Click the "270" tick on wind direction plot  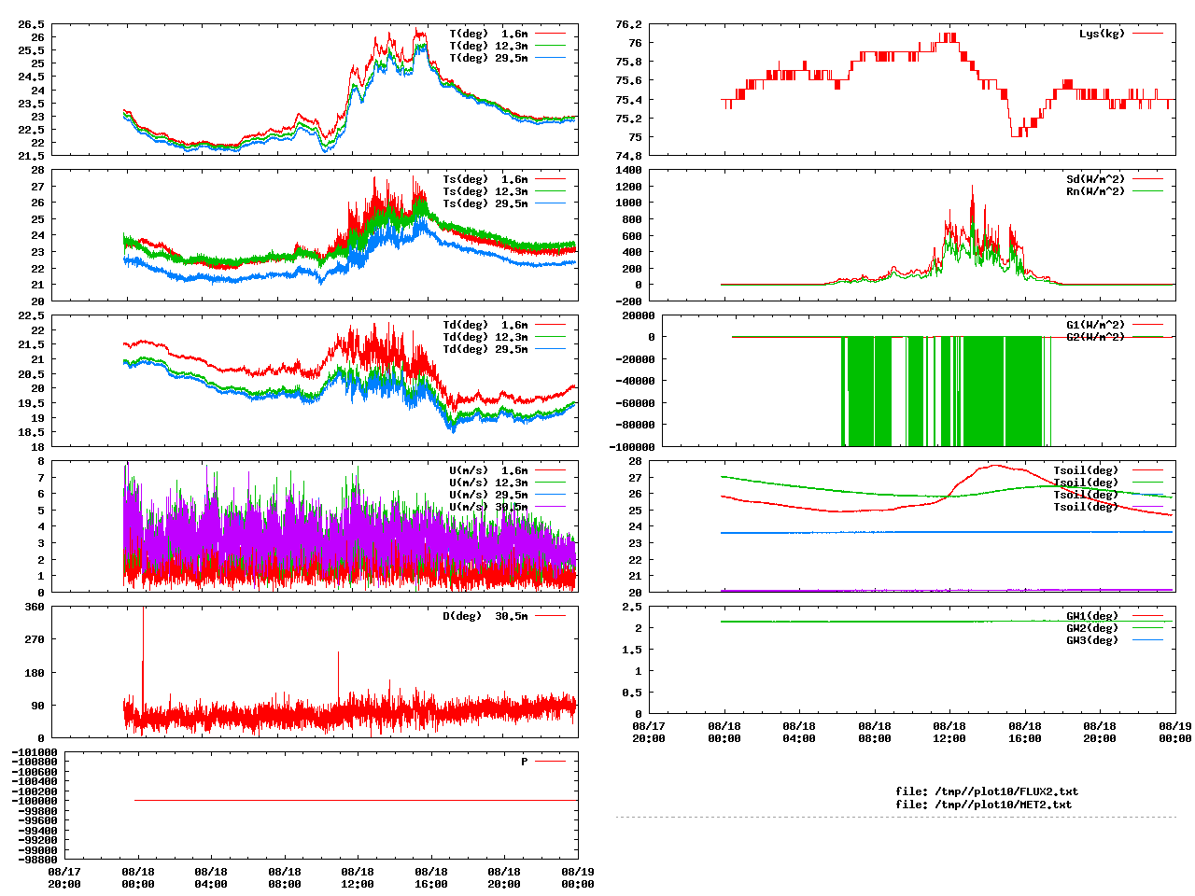tap(35, 639)
